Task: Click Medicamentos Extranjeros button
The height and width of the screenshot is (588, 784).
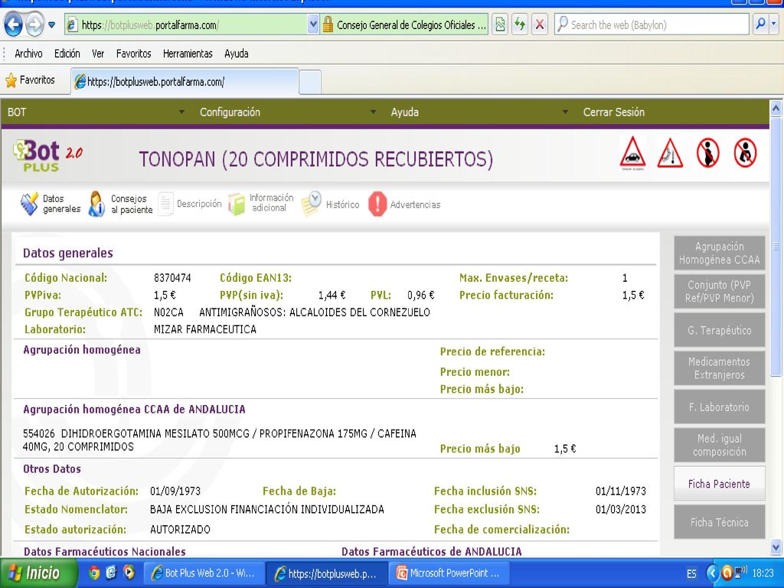Action: 719,368
